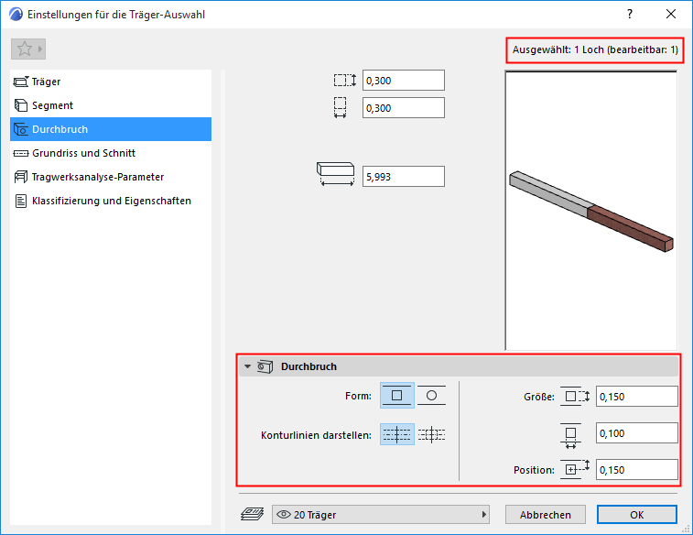Viewport: 693px width, 535px height.
Task: Click the hole height Größe icon
Action: click(x=575, y=396)
